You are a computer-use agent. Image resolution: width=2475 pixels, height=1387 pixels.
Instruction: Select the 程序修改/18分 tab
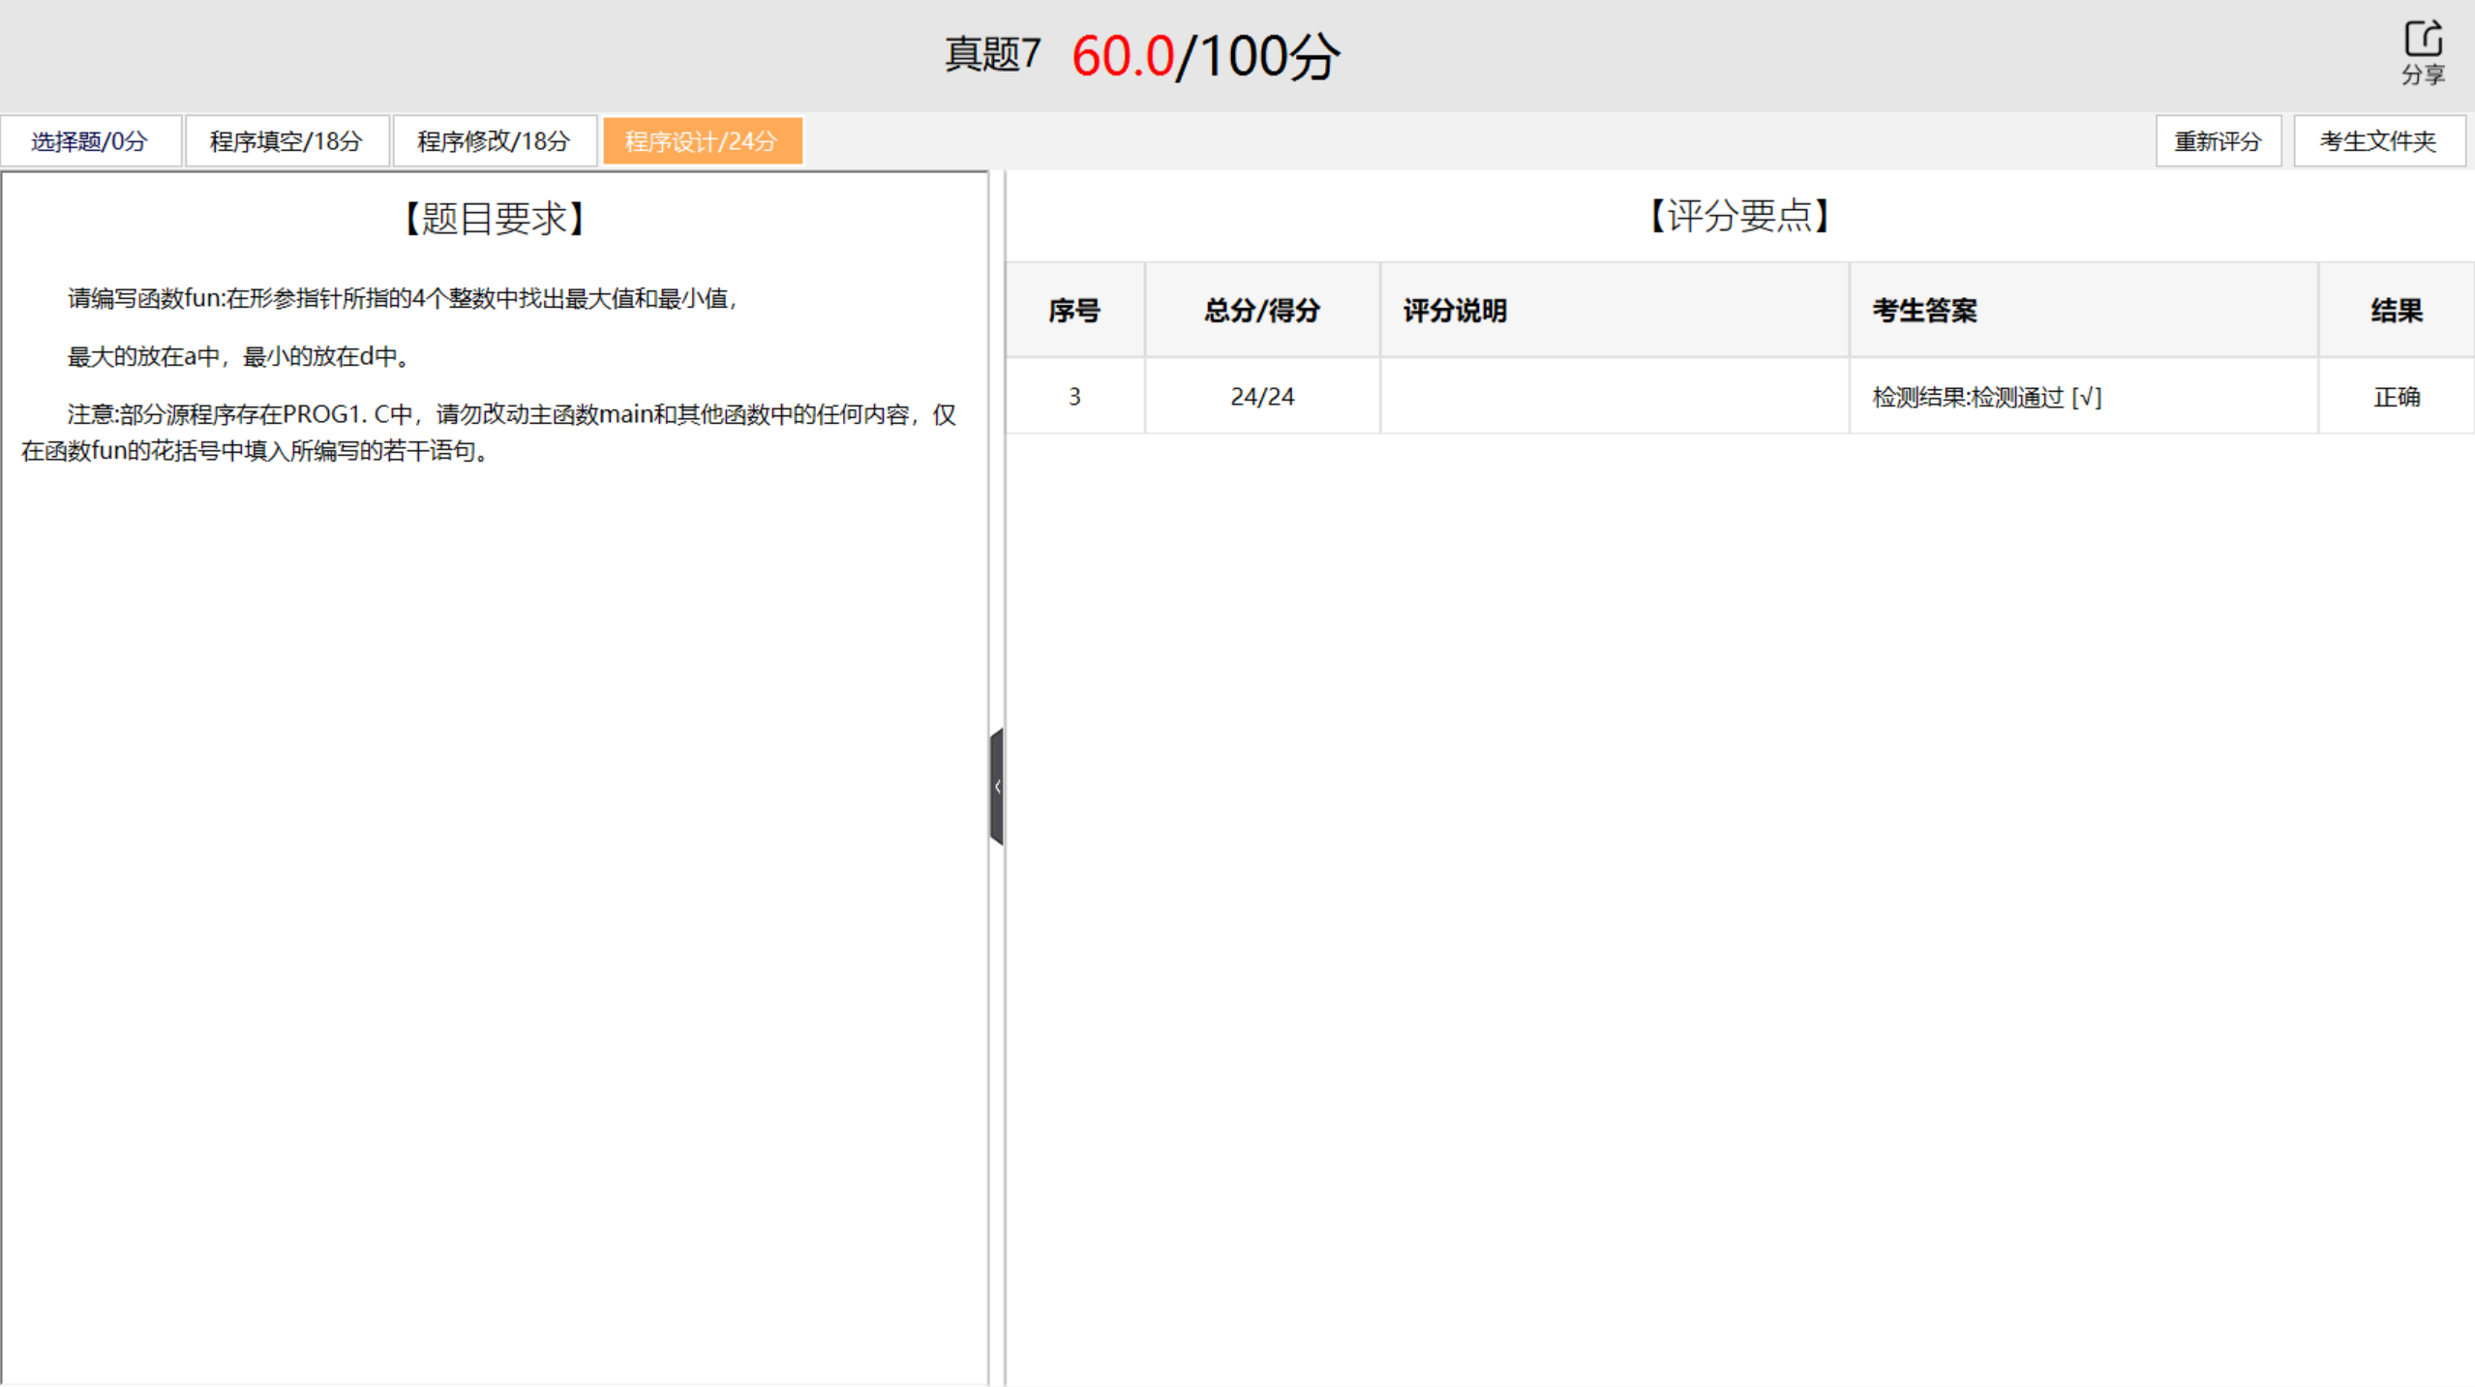494,141
